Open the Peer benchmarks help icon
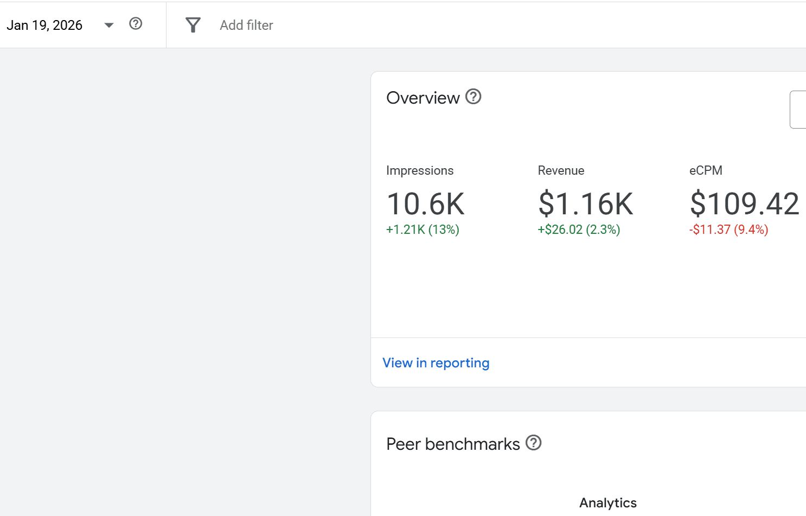Viewport: 806px width, 516px height. coord(534,443)
